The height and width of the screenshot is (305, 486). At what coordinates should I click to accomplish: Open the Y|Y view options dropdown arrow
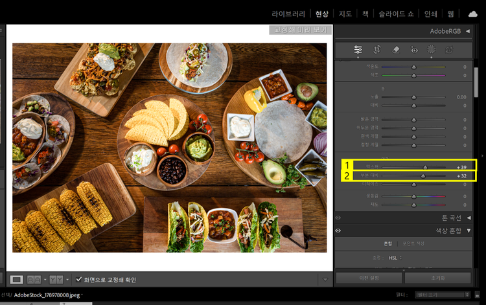(x=67, y=280)
